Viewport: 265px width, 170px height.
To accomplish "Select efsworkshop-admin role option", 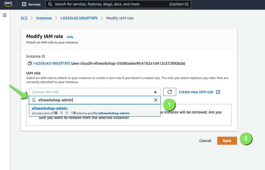I will 95,110.
